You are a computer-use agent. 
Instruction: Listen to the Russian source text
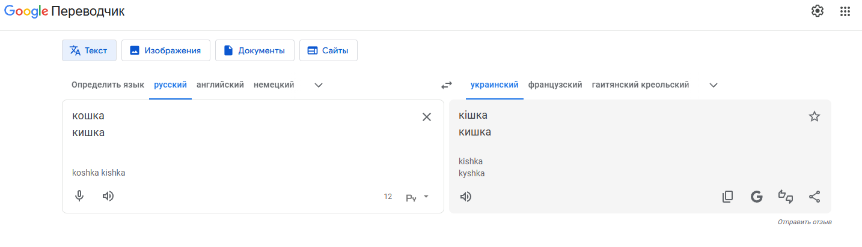pos(108,196)
